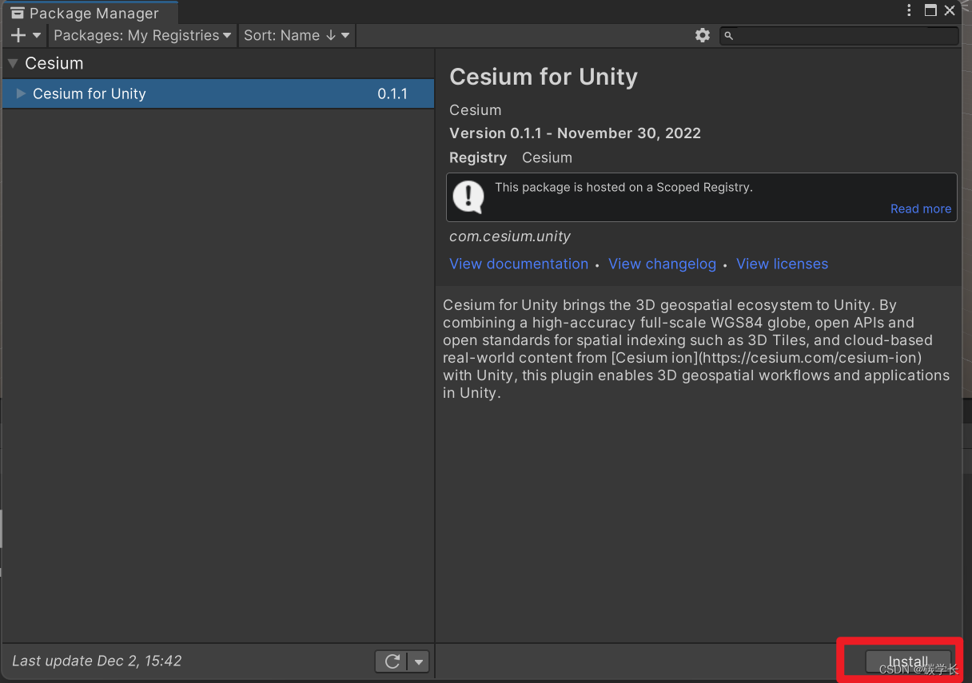Screen dimensions: 972x683
Task: Open the Packages: My Registries dropdown
Action: [x=142, y=35]
